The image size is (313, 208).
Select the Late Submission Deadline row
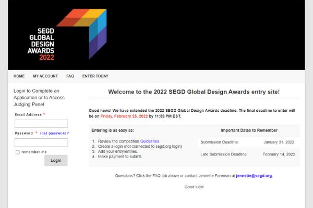[x=249, y=154]
